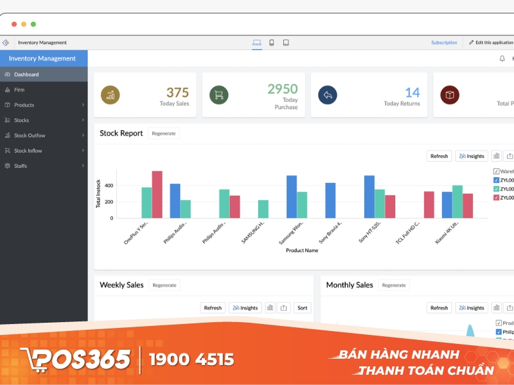Click the SAMSUNG H green bar
Screen dimensions: 514x385
click(263, 209)
